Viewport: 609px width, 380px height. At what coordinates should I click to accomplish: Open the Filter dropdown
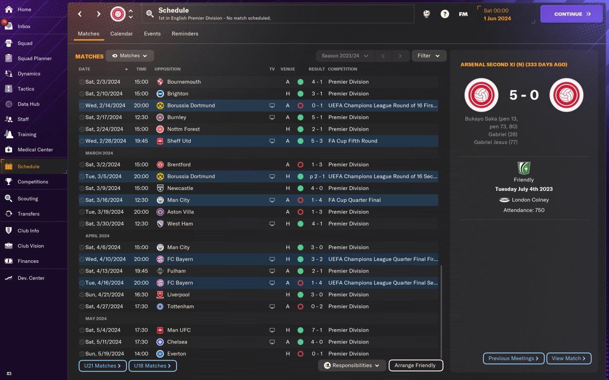pyautogui.click(x=429, y=56)
